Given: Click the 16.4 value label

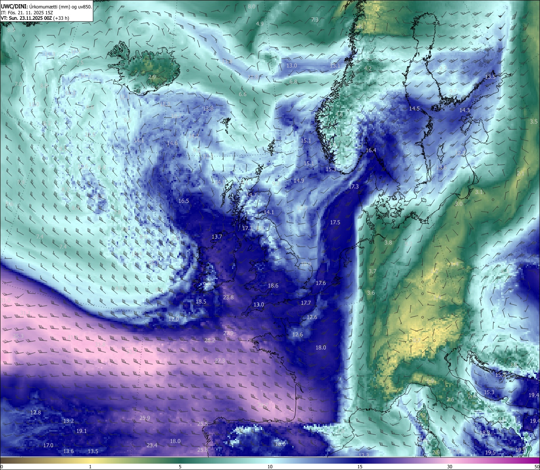Looking at the screenshot, I should tap(371, 150).
